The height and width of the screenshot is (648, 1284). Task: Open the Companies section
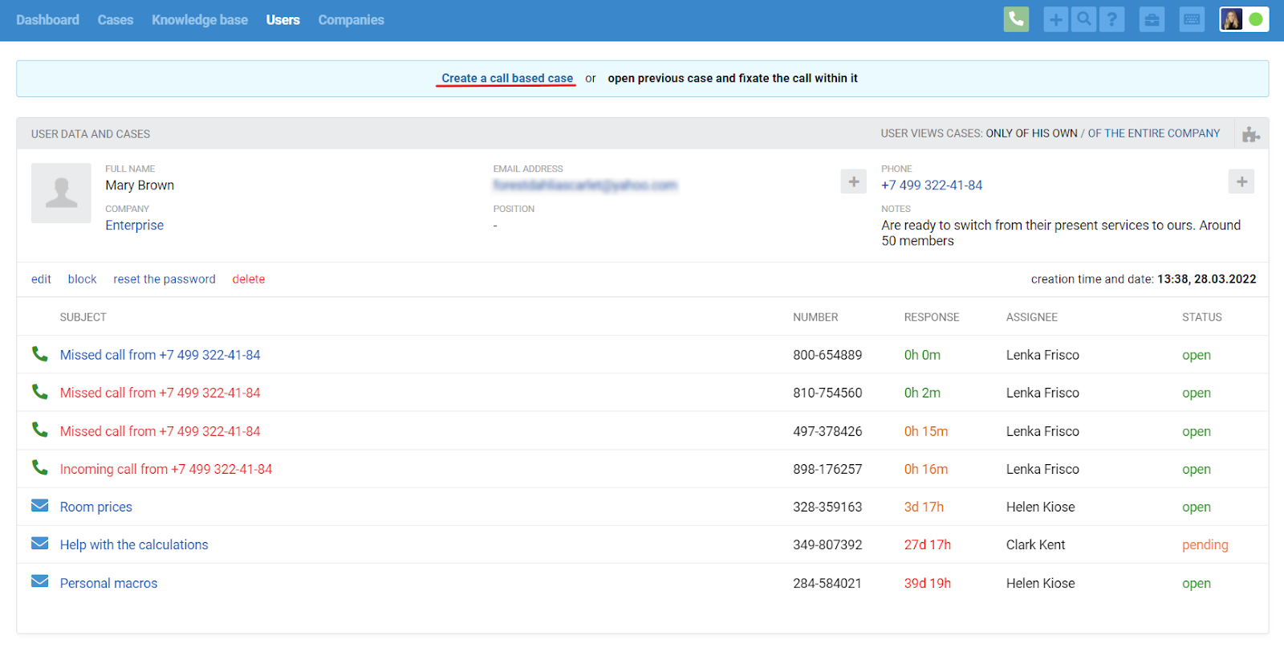pos(351,20)
